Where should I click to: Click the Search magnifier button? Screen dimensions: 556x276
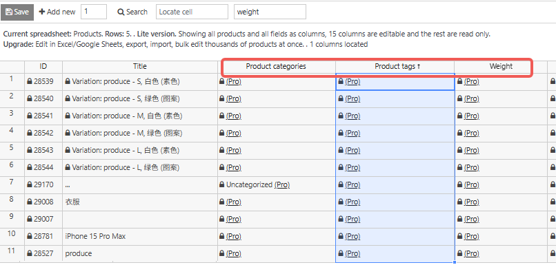132,12
